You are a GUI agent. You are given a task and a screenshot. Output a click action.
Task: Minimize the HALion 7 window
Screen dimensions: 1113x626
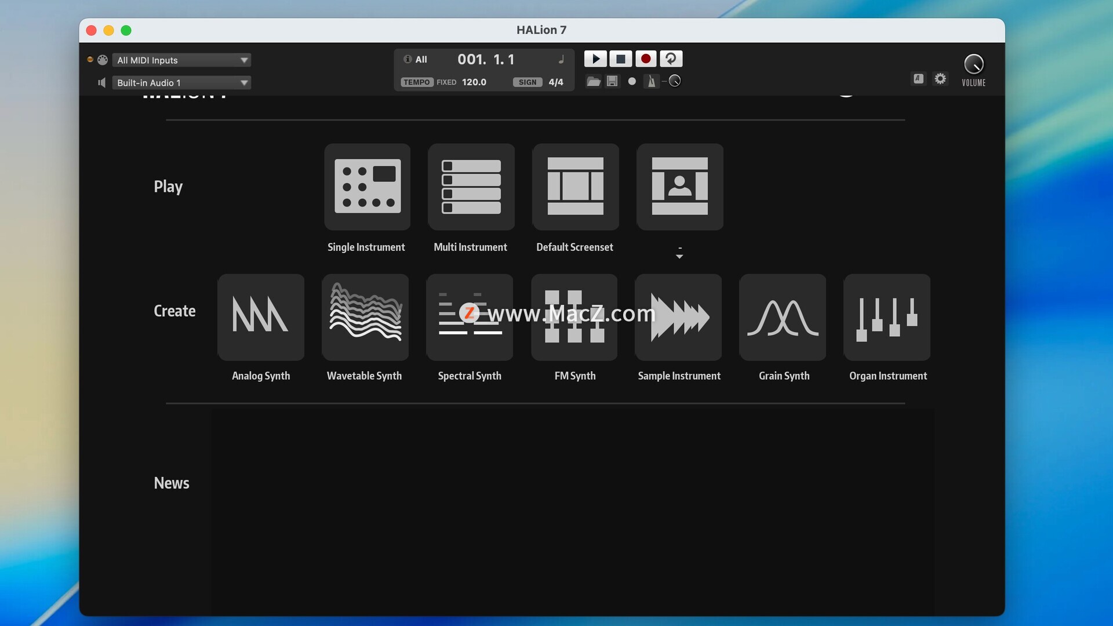108,30
